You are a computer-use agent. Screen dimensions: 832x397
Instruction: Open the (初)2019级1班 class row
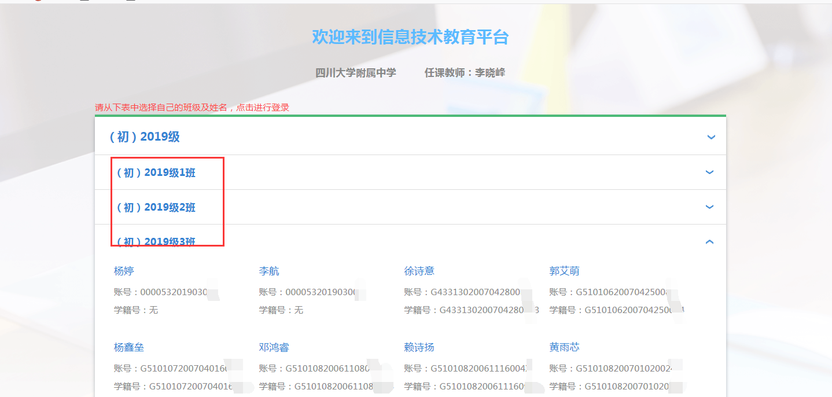tap(156, 172)
